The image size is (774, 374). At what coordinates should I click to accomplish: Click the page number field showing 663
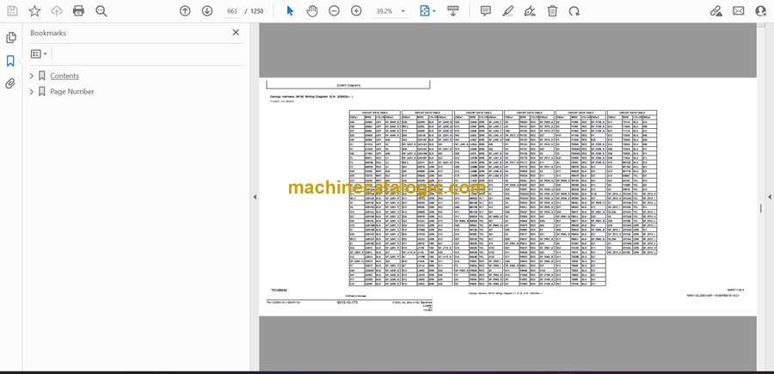pos(232,11)
